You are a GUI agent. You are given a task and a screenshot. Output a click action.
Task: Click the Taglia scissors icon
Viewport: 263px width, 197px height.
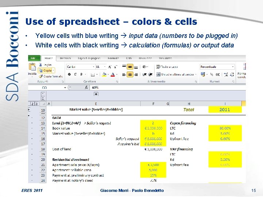tap(41, 65)
